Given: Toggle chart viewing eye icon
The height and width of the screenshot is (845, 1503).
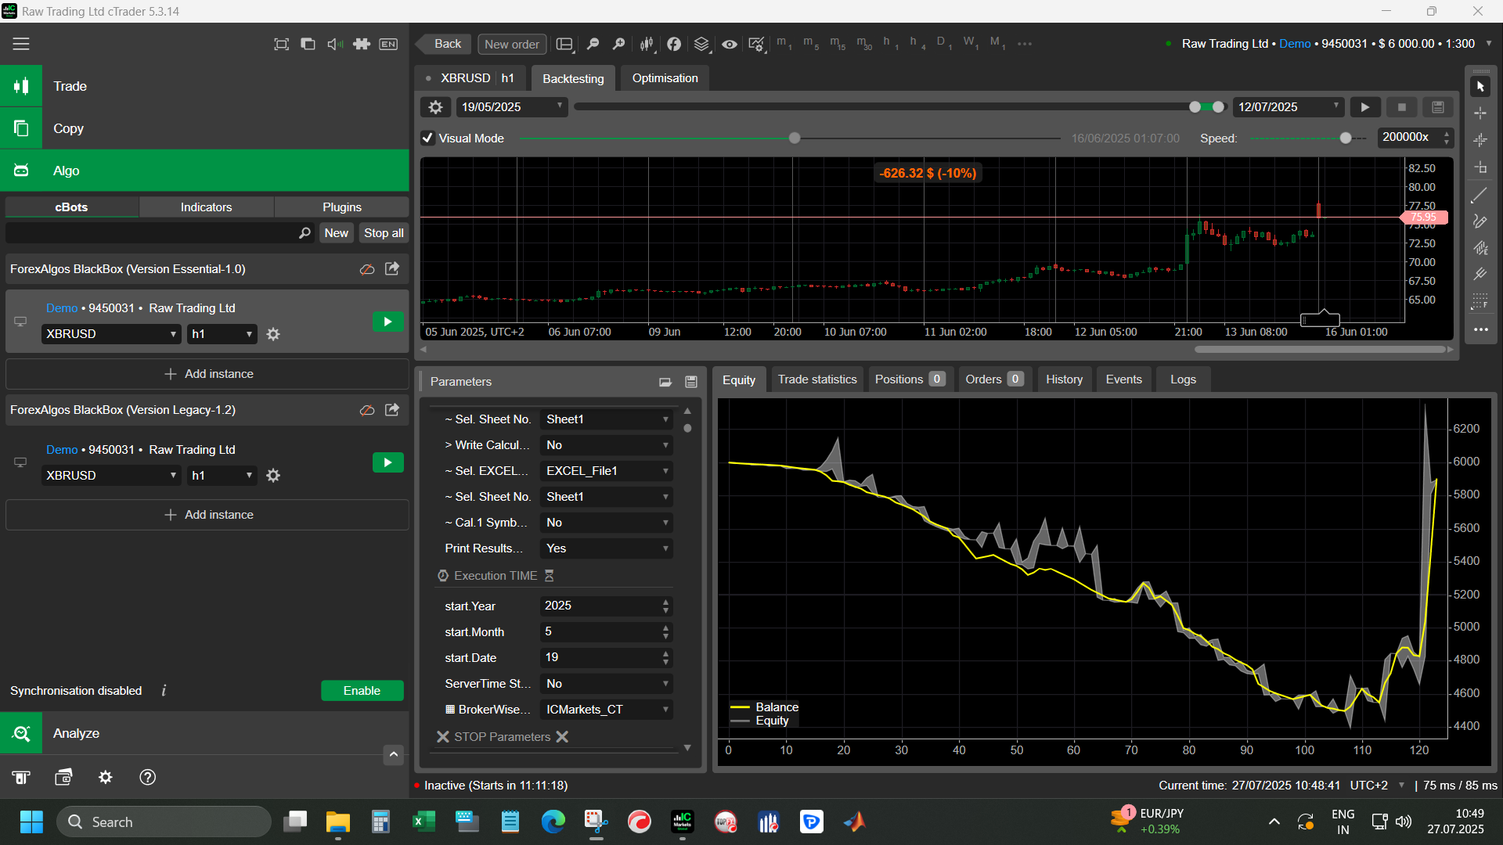Looking at the screenshot, I should pos(729,44).
